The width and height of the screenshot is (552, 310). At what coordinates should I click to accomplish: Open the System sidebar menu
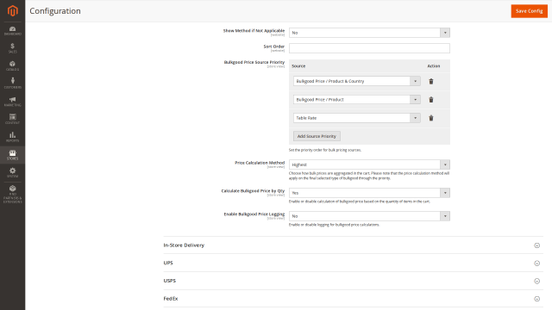tap(12, 172)
